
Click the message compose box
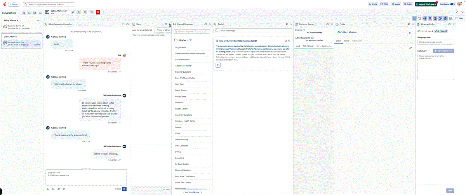[86, 178]
